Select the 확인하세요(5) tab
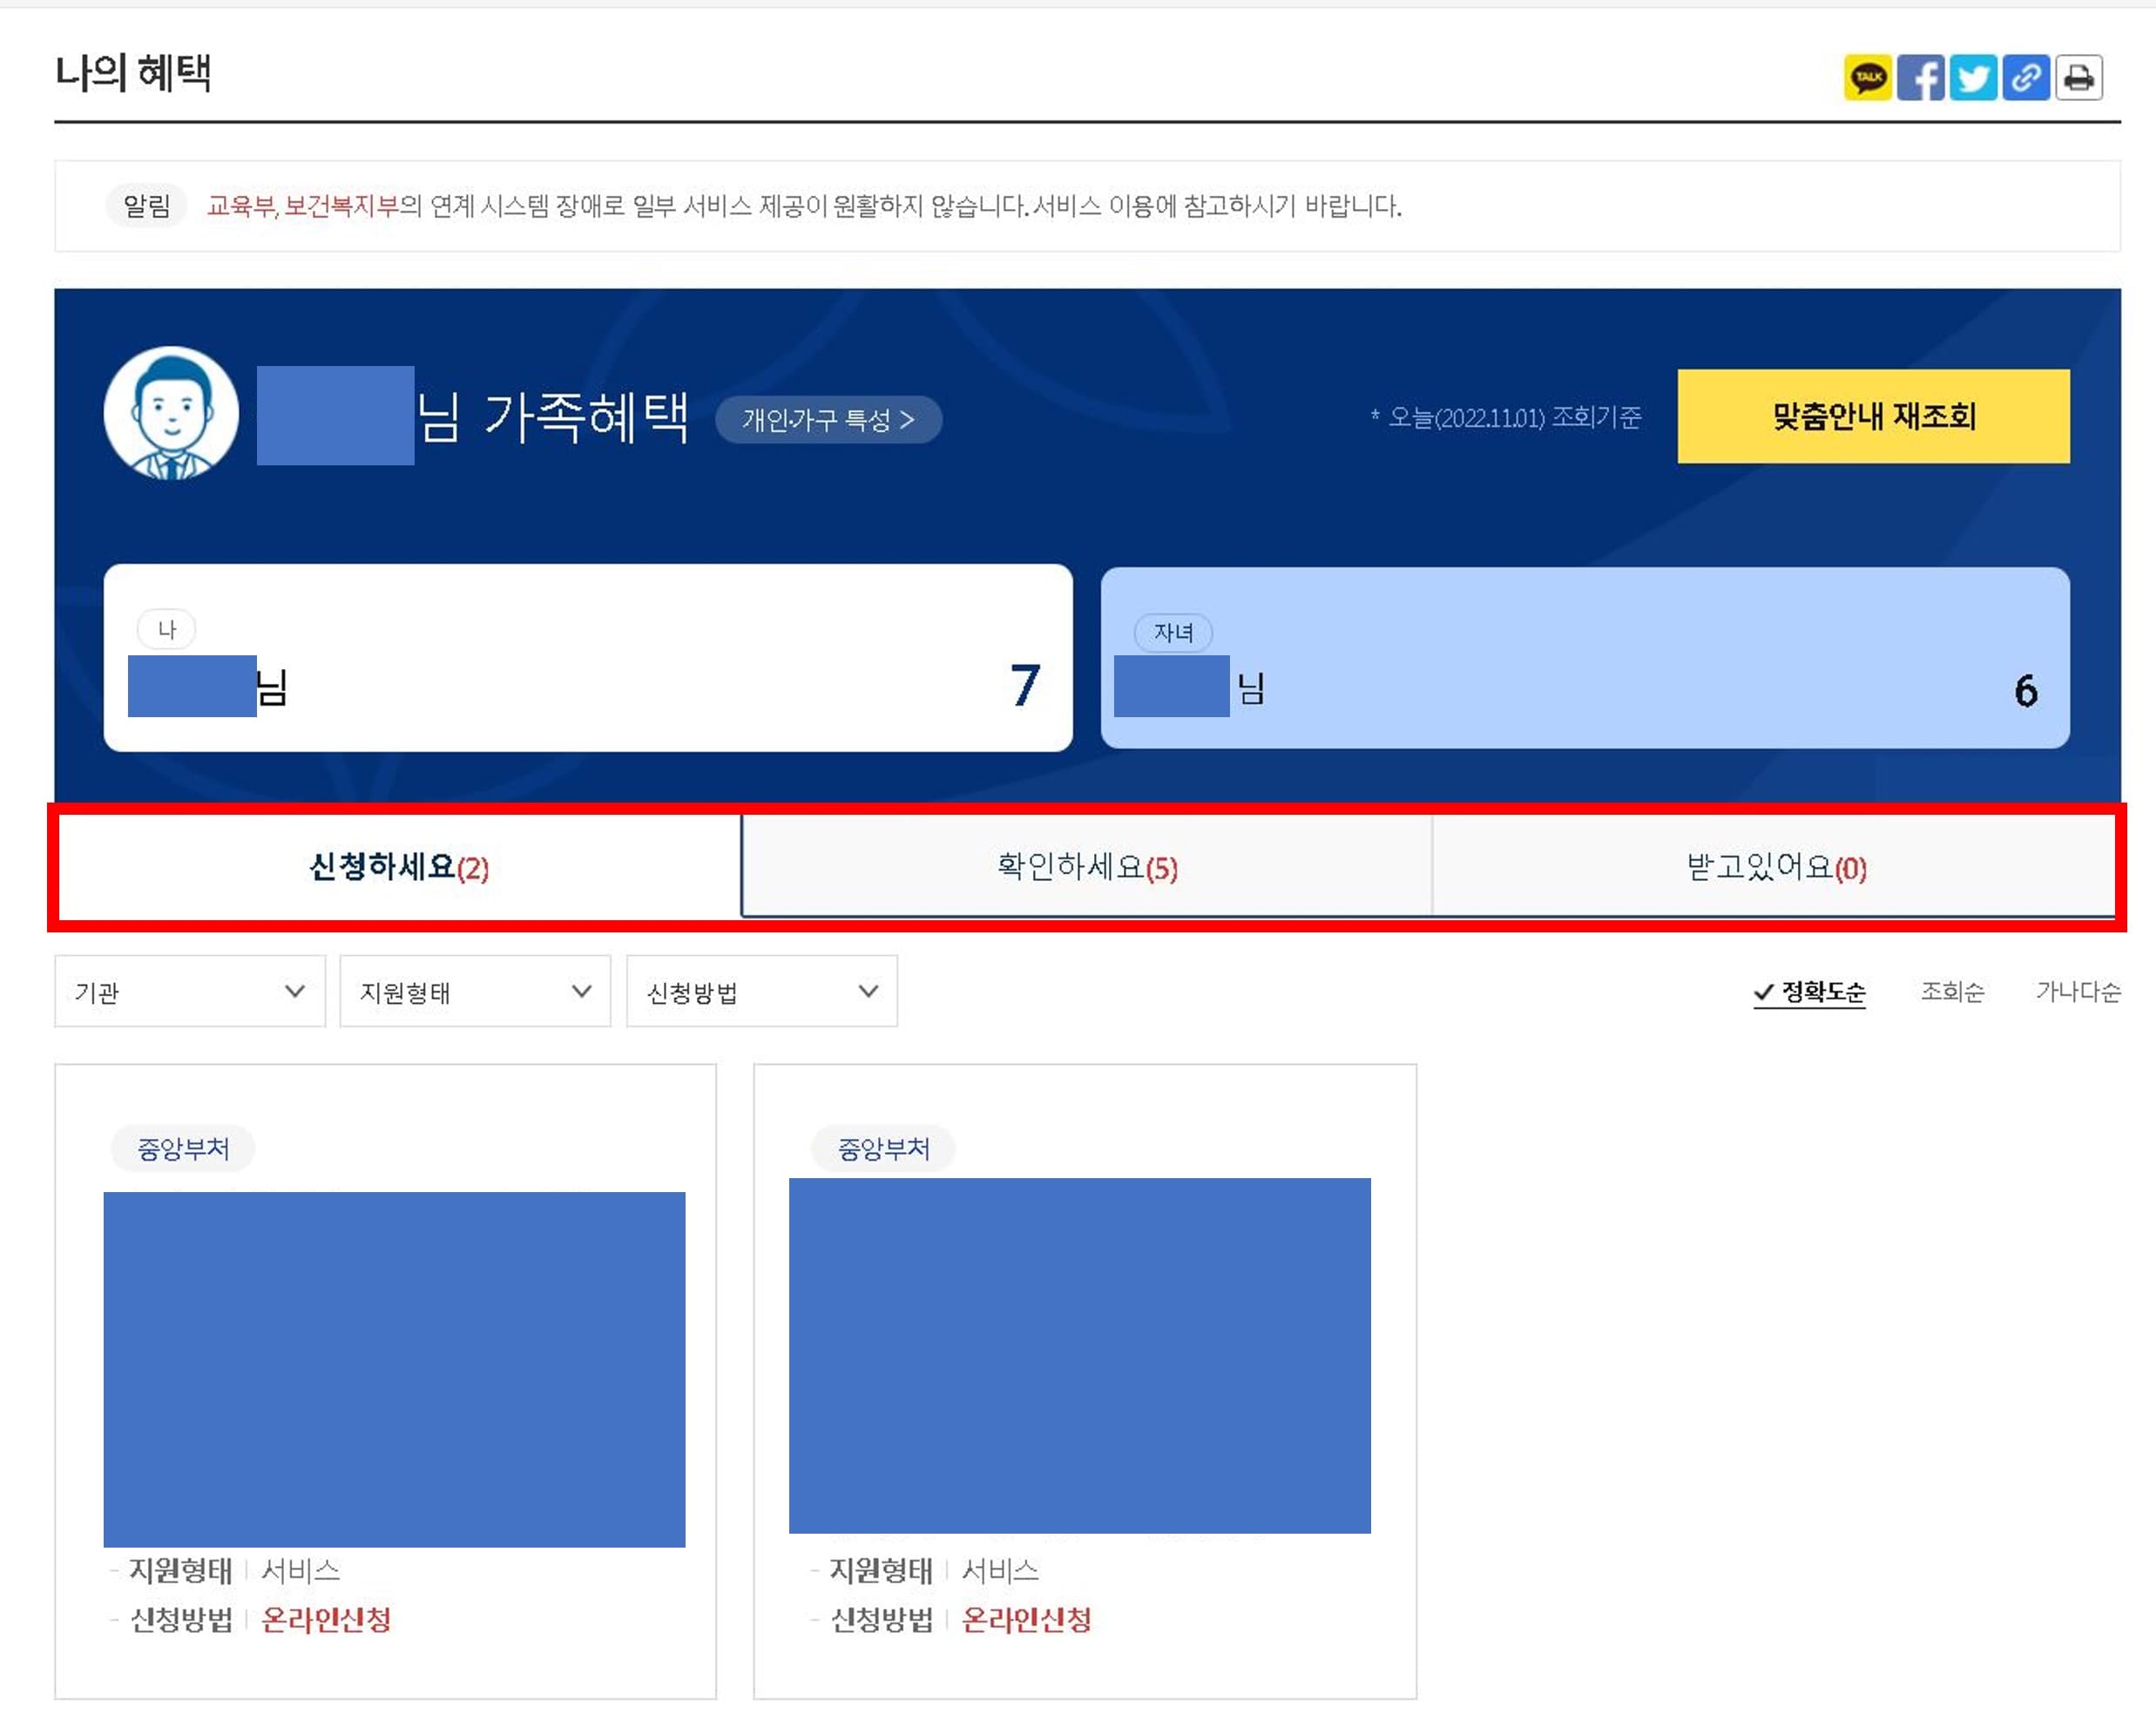 (x=1075, y=866)
